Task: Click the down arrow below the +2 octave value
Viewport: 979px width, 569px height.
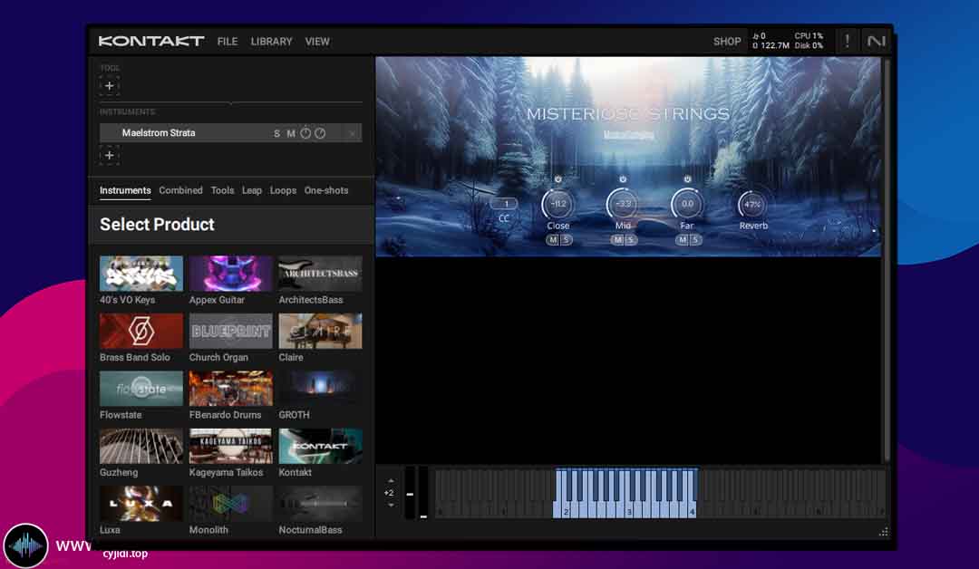Action: pyautogui.click(x=391, y=505)
